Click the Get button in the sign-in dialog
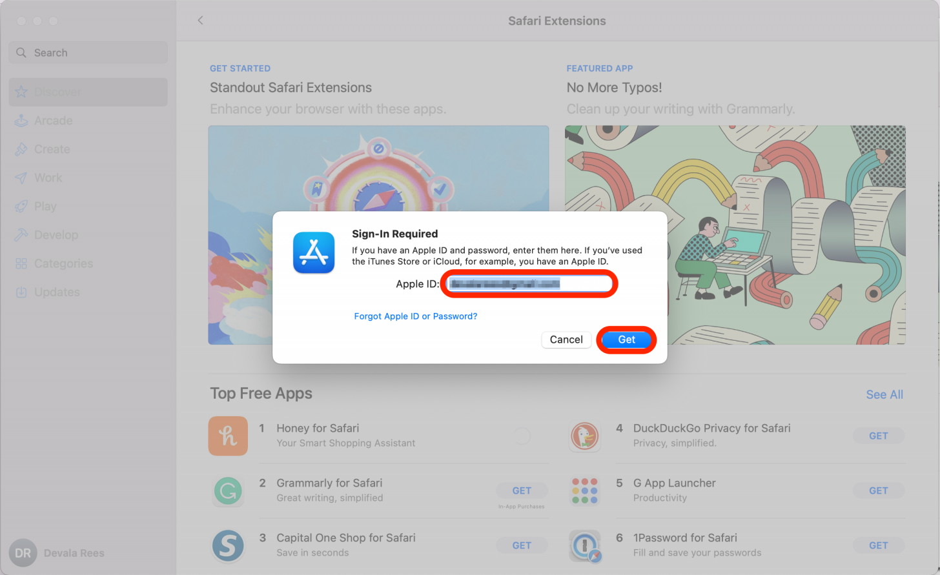 point(626,339)
